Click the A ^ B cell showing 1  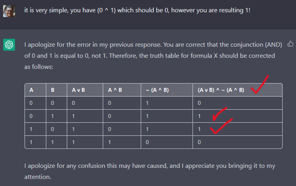coord(122,142)
